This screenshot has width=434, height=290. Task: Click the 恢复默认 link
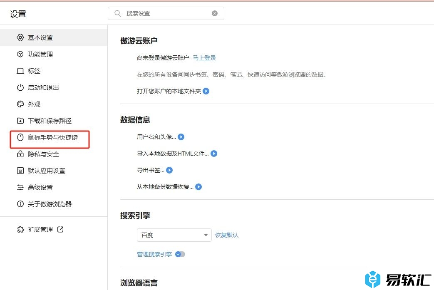(227, 235)
